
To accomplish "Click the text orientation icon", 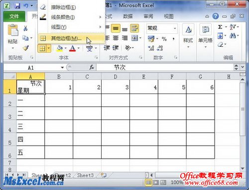I will pyautogui.click(x=128, y=48).
